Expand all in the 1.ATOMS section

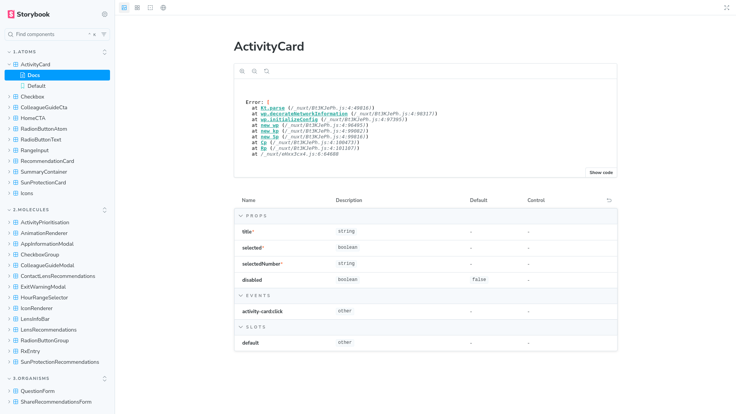(x=105, y=52)
